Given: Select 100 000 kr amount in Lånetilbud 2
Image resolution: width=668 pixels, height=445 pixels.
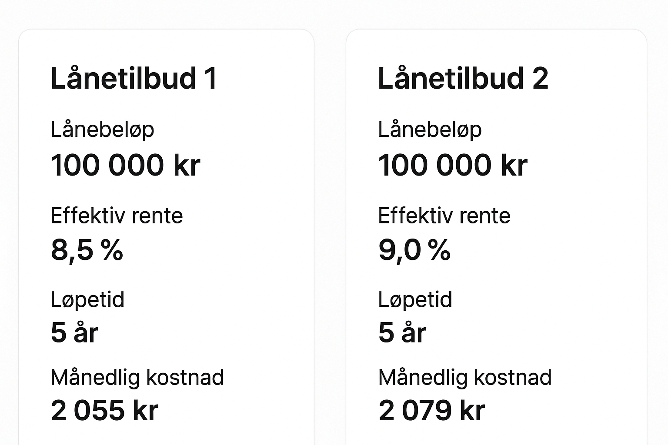Looking at the screenshot, I should click(453, 166).
